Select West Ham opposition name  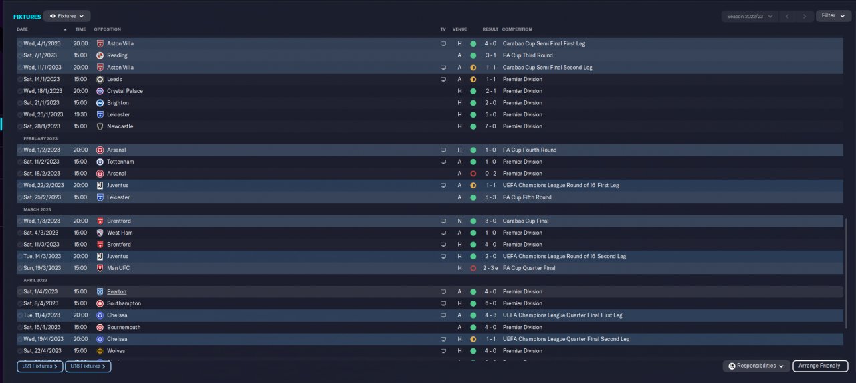(x=120, y=233)
